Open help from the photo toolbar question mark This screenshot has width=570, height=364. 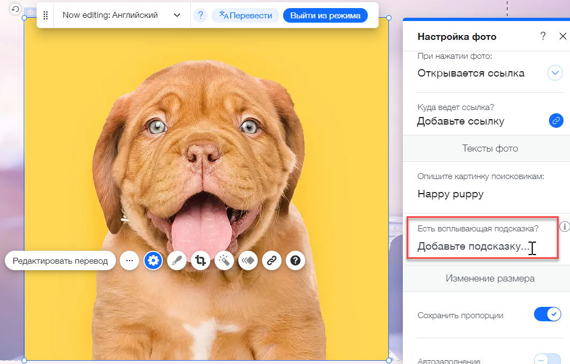point(296,261)
